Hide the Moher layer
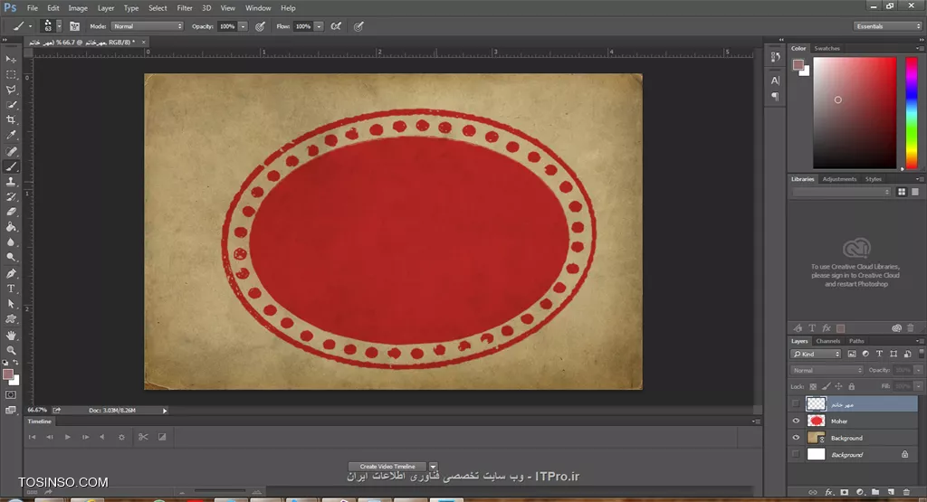The image size is (927, 502). coord(796,421)
